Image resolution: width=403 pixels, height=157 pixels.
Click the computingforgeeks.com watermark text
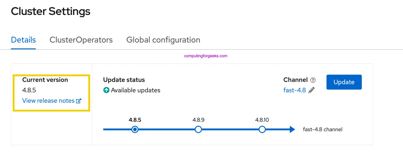(206, 56)
